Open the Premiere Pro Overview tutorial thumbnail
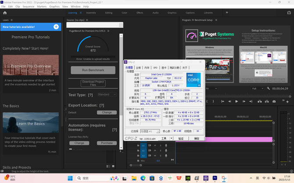The image size is (294, 183). coord(31,65)
